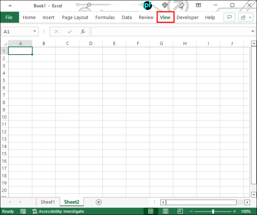Select row 20 header
Image resolution: width=257 pixels, height=215 pixels.
tap(4, 190)
